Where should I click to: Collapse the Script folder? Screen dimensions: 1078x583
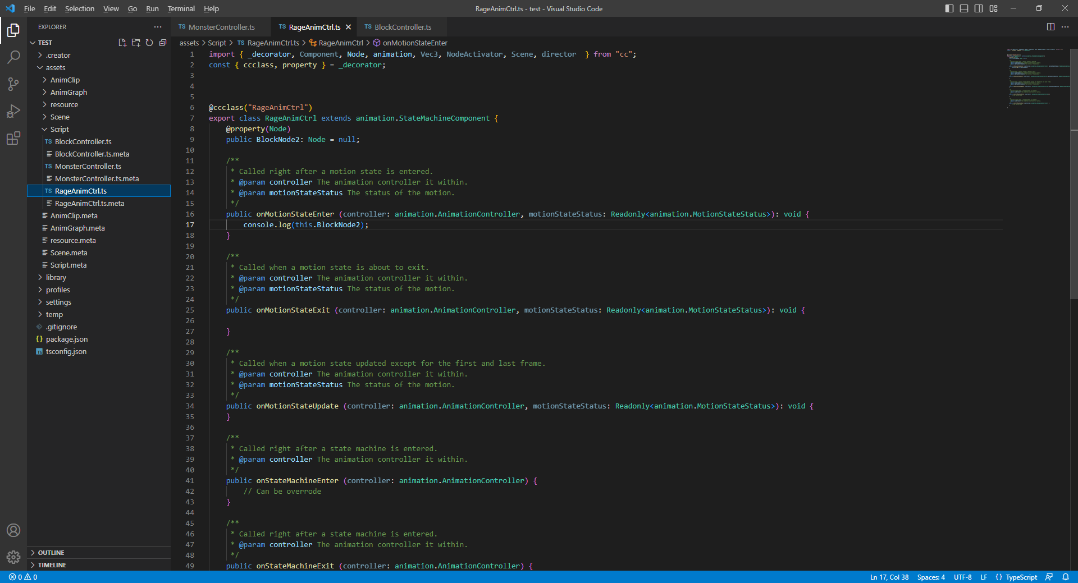[60, 129]
